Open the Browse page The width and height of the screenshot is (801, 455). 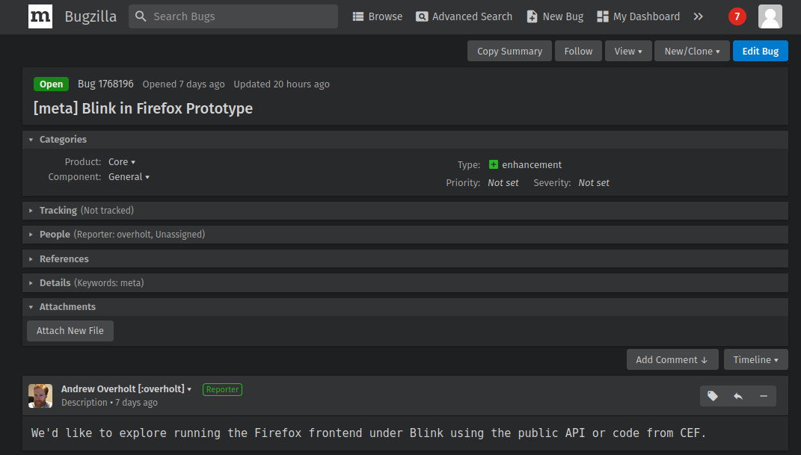(378, 16)
